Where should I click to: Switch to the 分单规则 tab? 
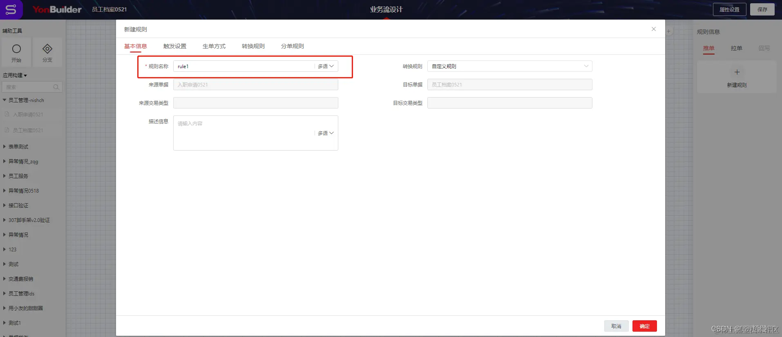point(293,46)
